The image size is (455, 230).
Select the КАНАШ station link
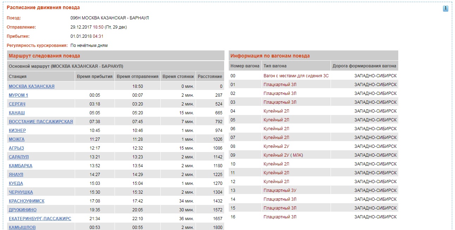[x=17, y=113]
